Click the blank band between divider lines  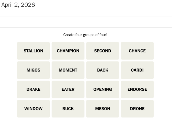tap(86, 22)
